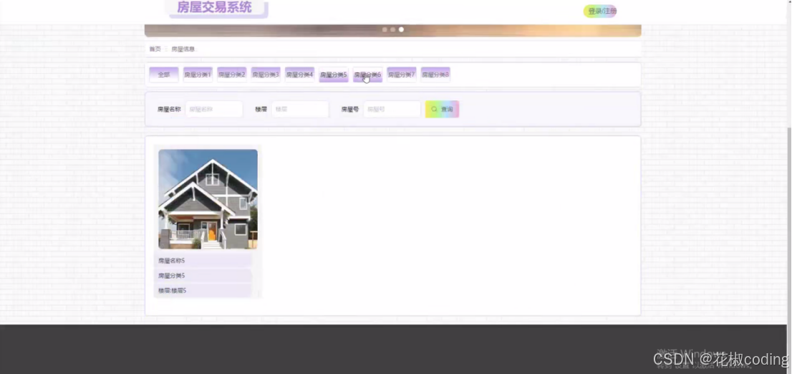Click the 查询 search button

point(442,109)
